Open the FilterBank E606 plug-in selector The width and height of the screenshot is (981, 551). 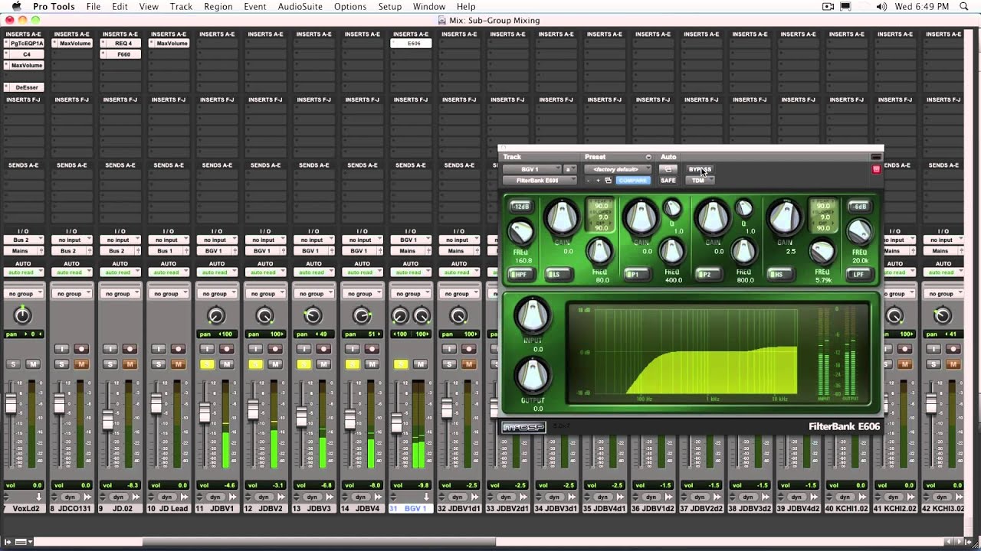540,181
